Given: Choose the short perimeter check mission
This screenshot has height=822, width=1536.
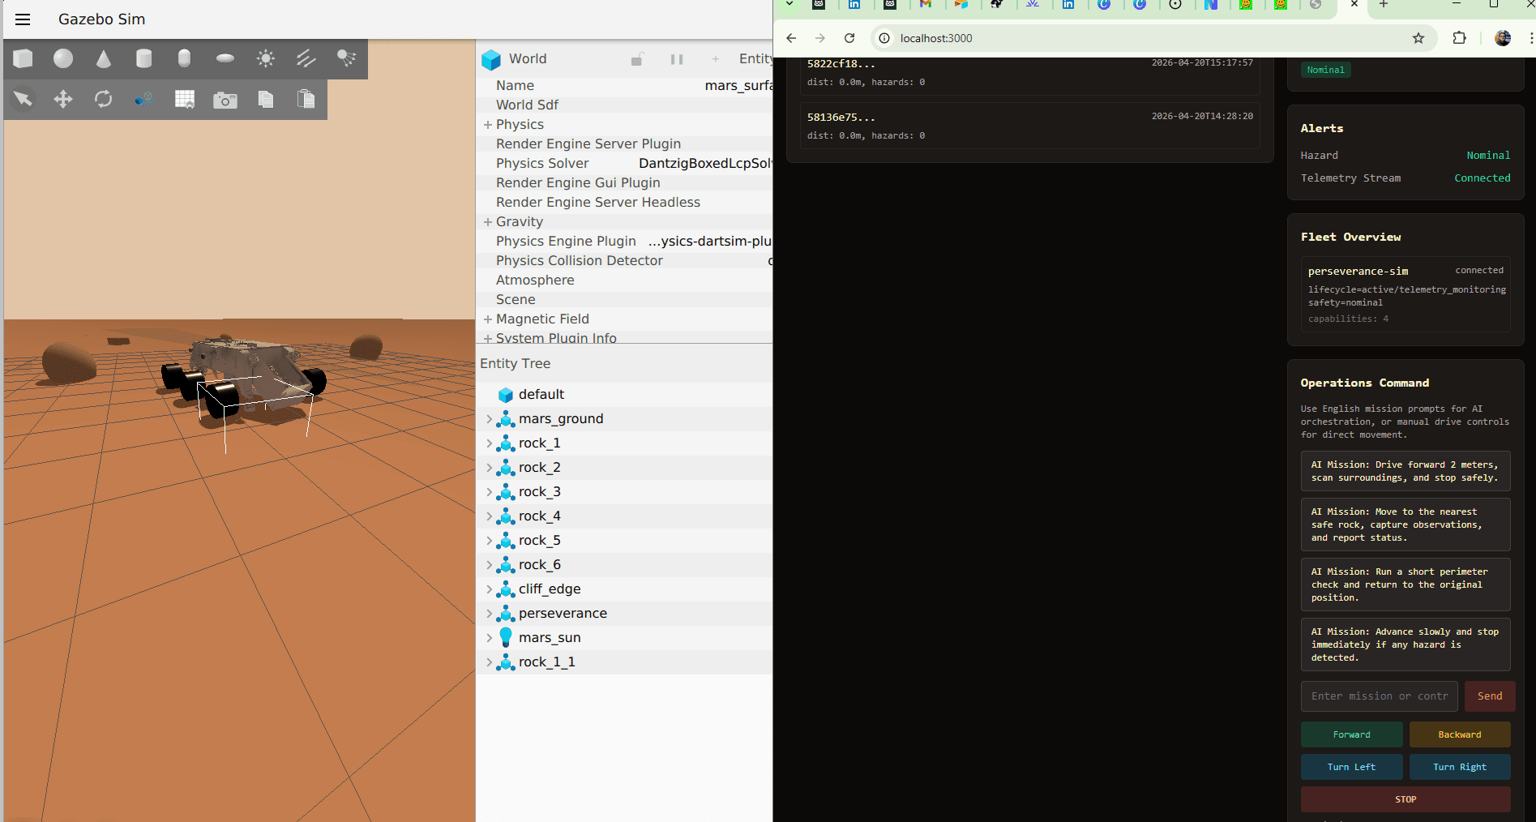Looking at the screenshot, I should pyautogui.click(x=1406, y=584).
